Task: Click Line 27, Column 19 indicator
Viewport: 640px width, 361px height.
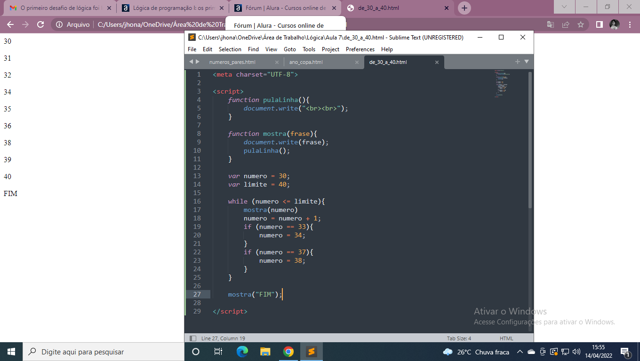Action: click(x=223, y=338)
